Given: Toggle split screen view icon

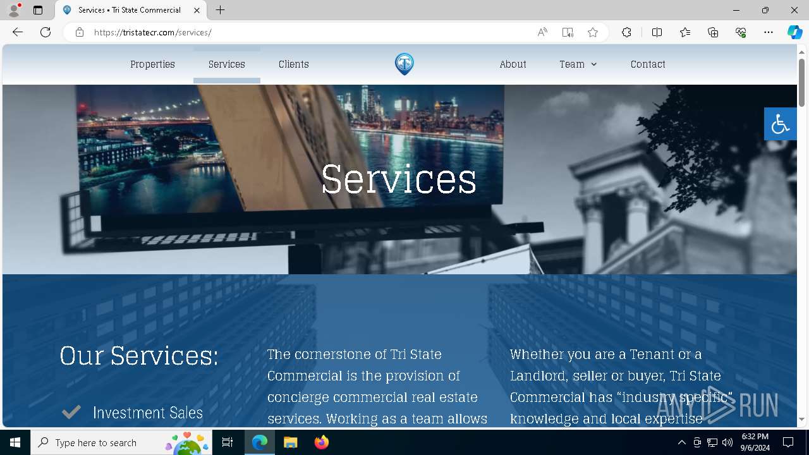Looking at the screenshot, I should [657, 32].
